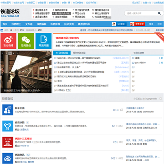164x164 pixels.
Task: Open hot topic 01 城际列车 D5005
Action: point(79,58)
